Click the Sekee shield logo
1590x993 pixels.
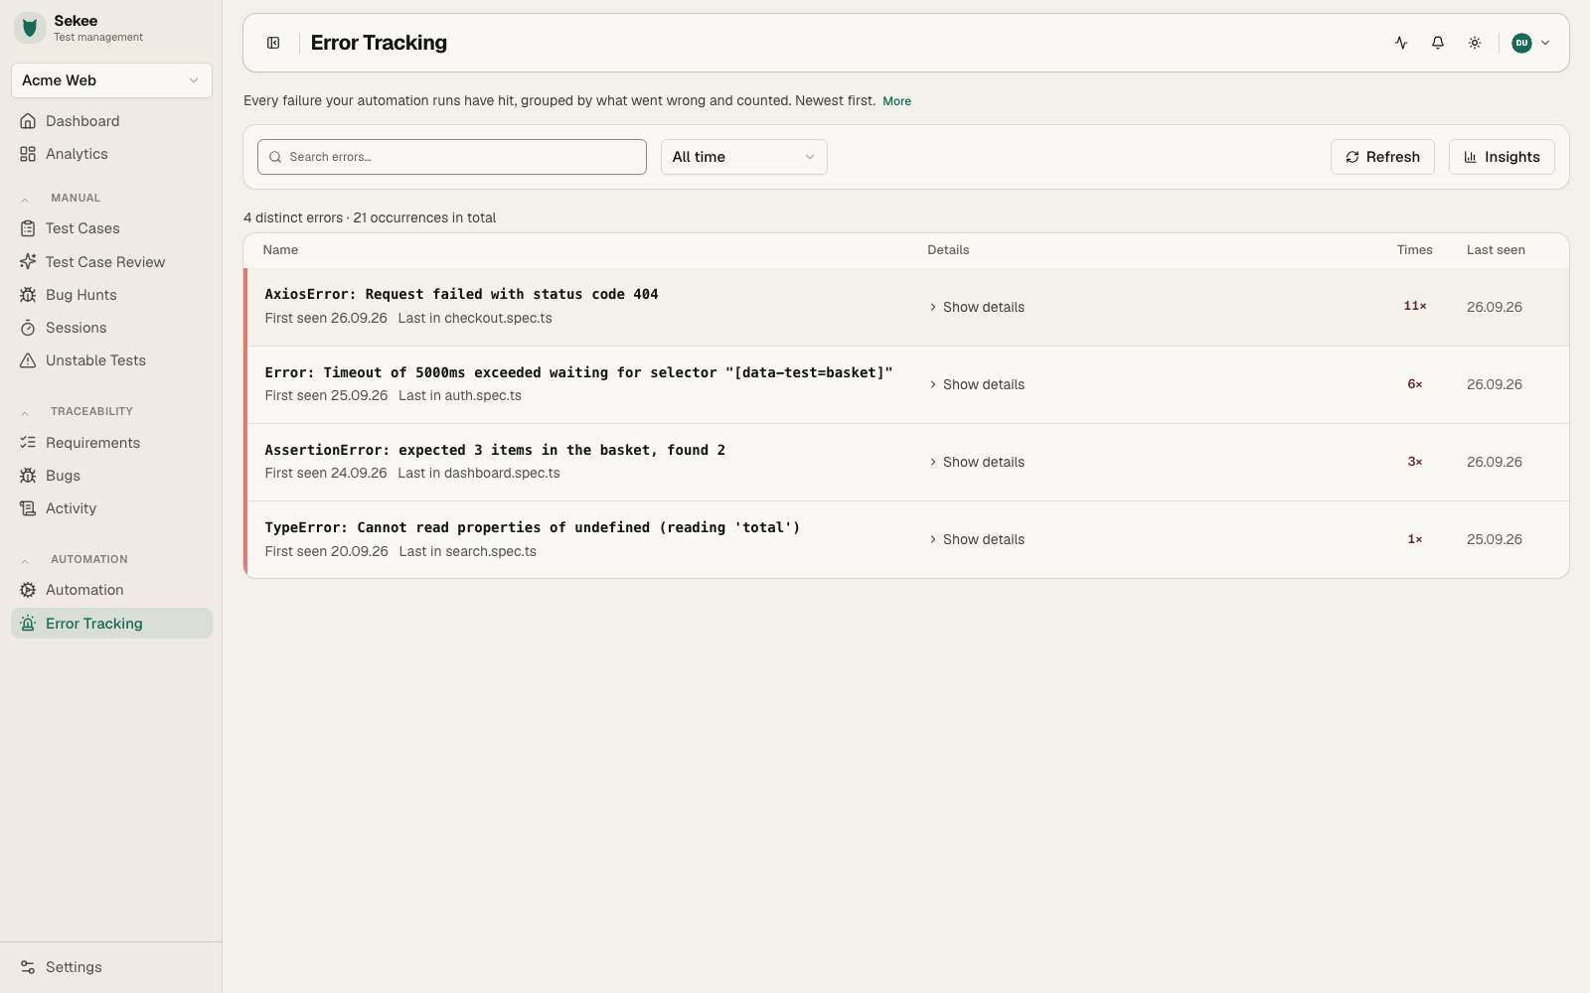click(x=30, y=28)
